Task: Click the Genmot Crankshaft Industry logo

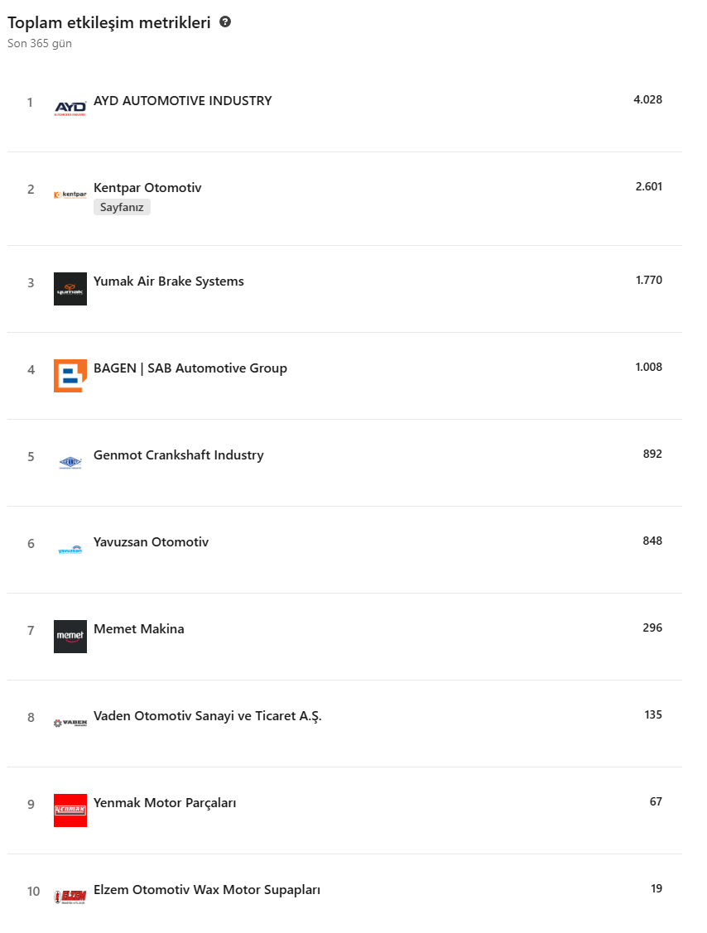Action: [x=70, y=463]
